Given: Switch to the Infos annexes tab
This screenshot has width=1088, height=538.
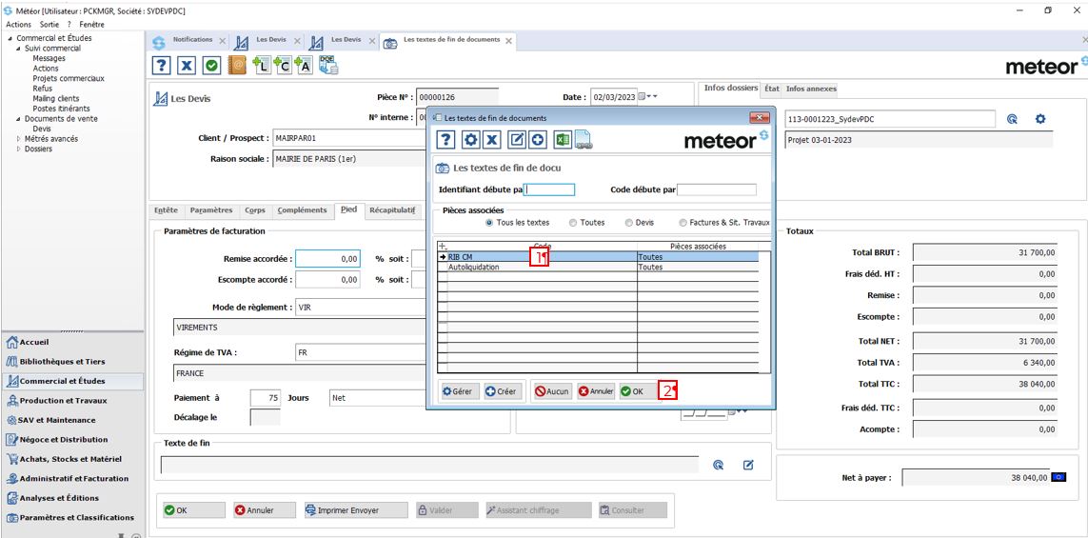Looking at the screenshot, I should pyautogui.click(x=810, y=89).
